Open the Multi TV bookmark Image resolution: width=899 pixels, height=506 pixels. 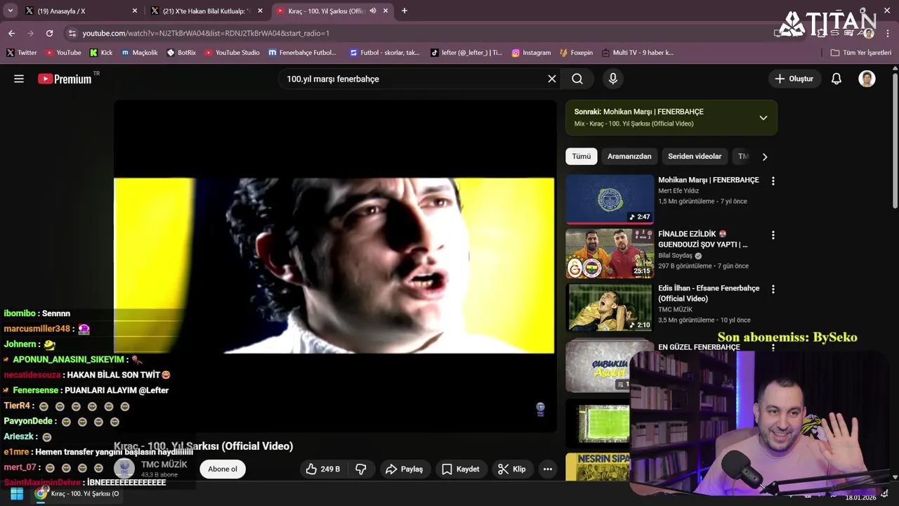tap(637, 53)
